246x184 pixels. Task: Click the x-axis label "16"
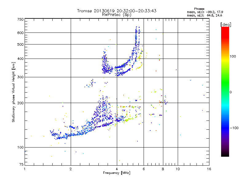pyautogui.click(x=209, y=169)
